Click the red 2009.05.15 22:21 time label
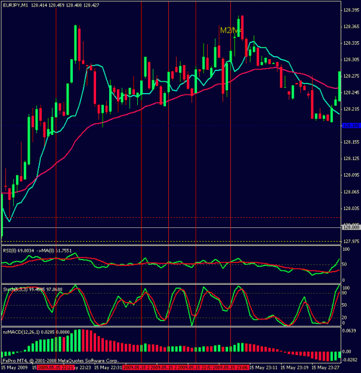Image resolution: width=361 pixels, height=373 pixels. [55, 368]
